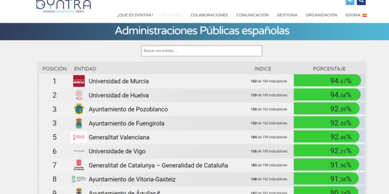Image resolution: width=389 pixels, height=194 pixels.
Task: Open Ayuntamiento de Fuengirola entry
Action: point(127,123)
